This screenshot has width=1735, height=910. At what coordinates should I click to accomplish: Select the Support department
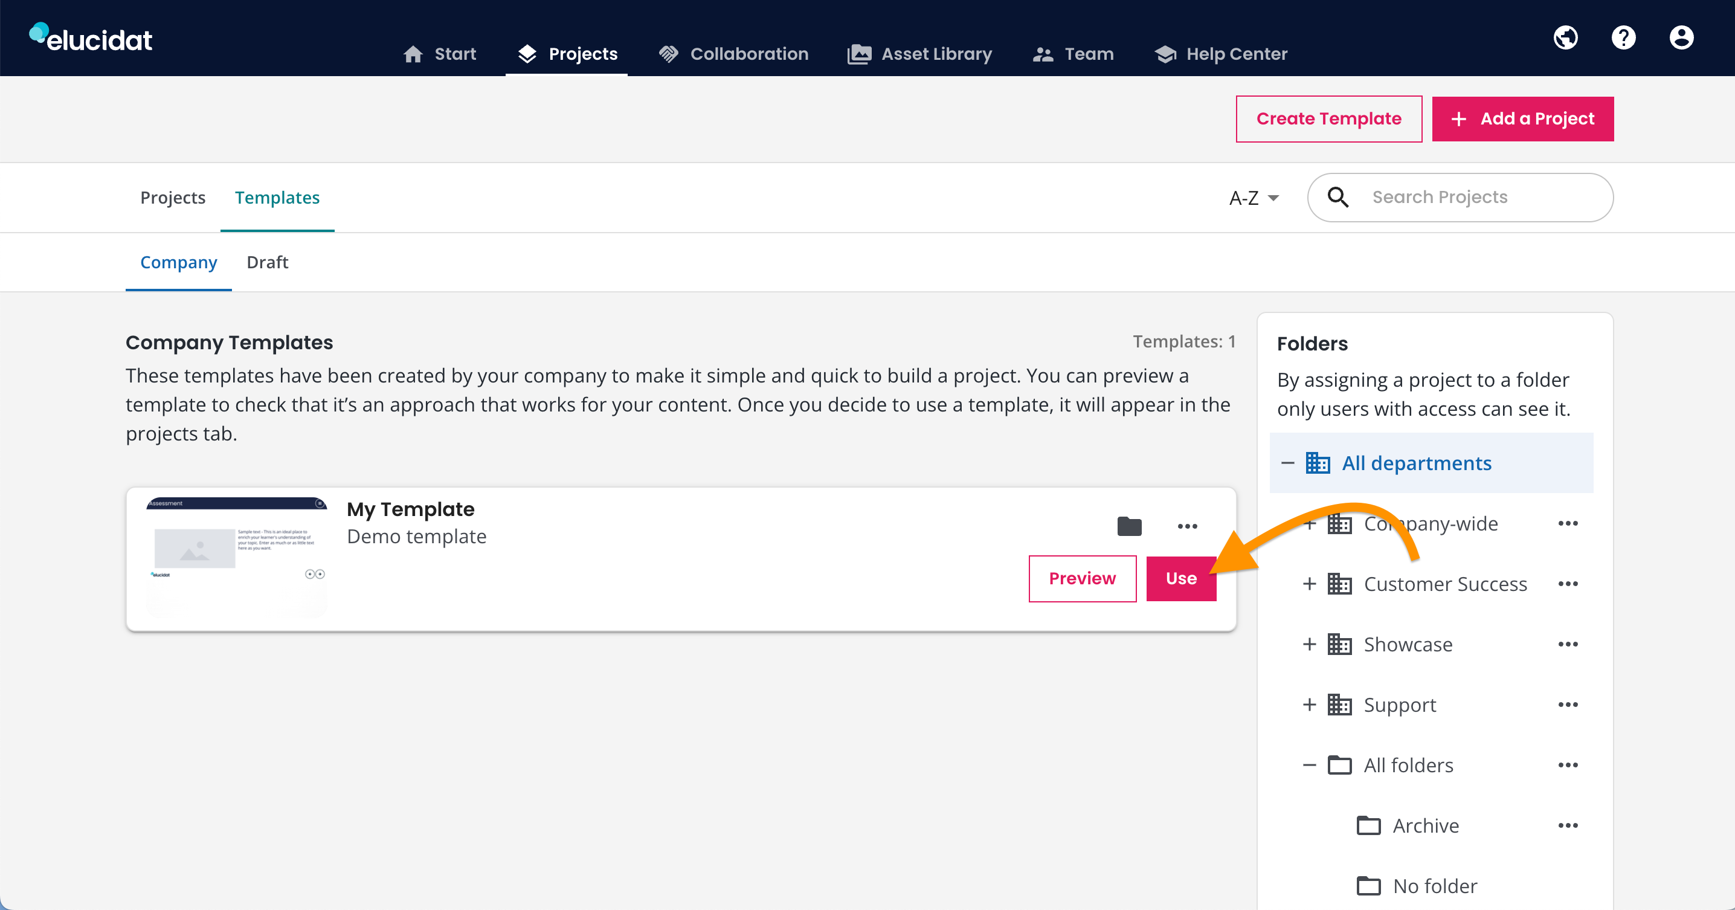tap(1400, 705)
